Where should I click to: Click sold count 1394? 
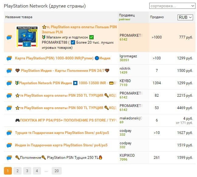pyautogui.click(x=157, y=83)
